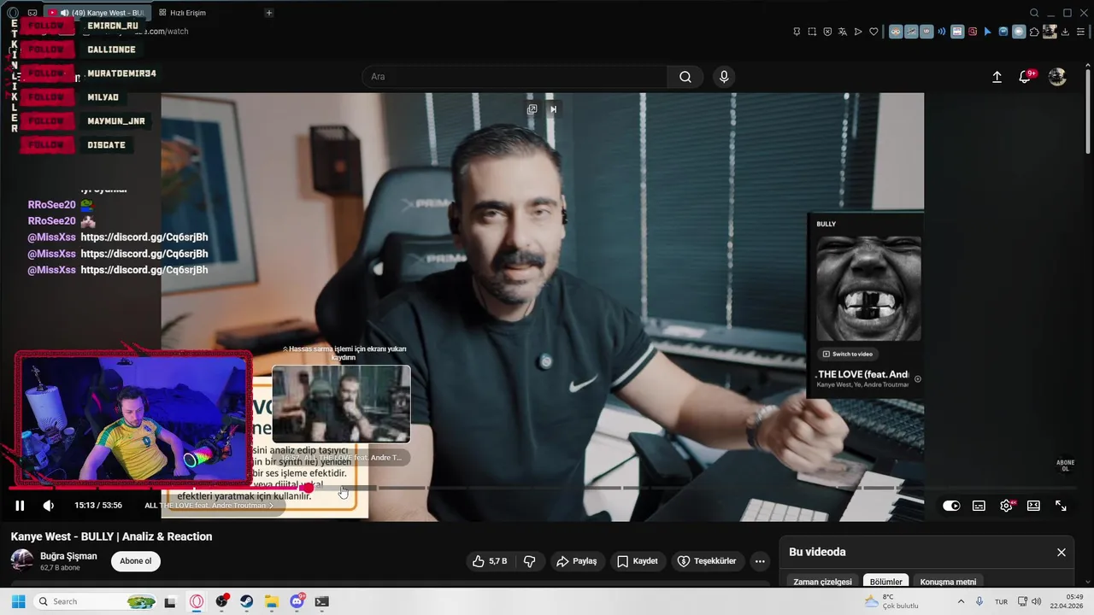Pause the video playback
The height and width of the screenshot is (615, 1094).
coord(20,506)
